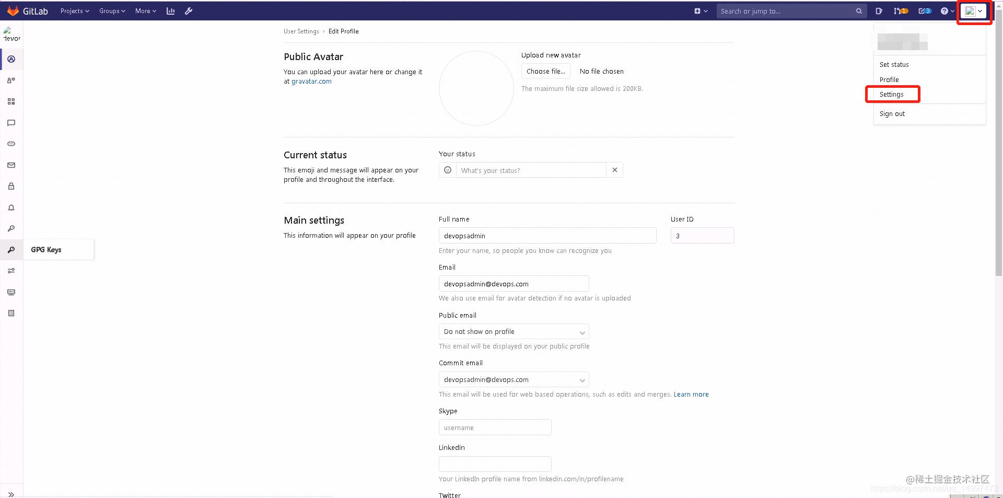
Task: Open the gravatar.com link
Action: pyautogui.click(x=311, y=81)
